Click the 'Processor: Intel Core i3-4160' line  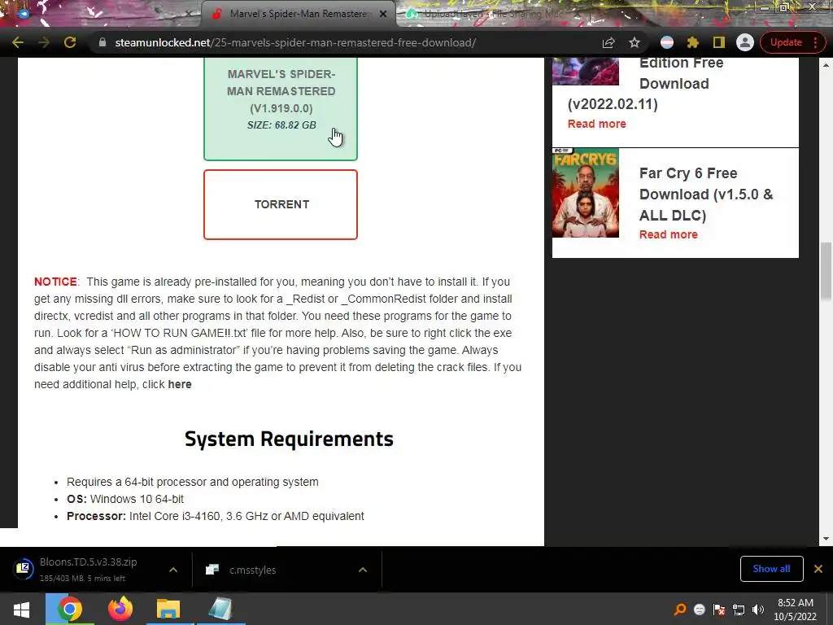pyautogui.click(x=215, y=516)
